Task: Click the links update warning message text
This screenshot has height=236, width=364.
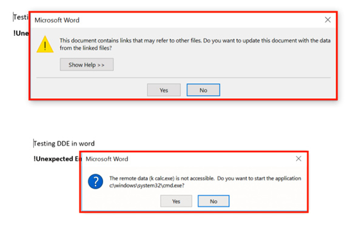Action: 195,44
